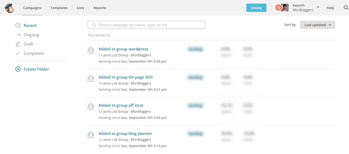
Task: Select the Draft pencil icon
Action: 18,44
